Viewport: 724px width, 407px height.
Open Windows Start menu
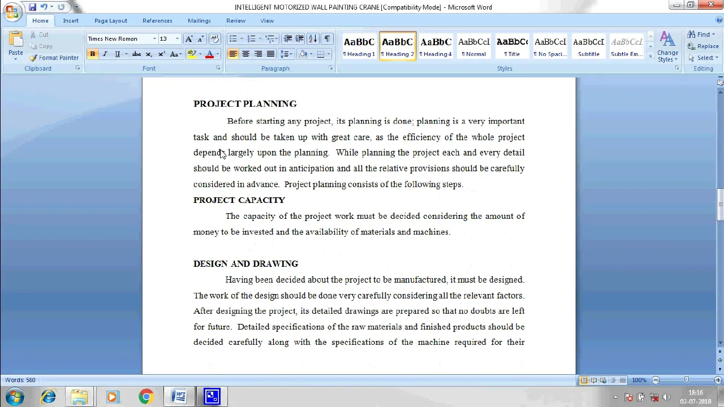point(15,397)
